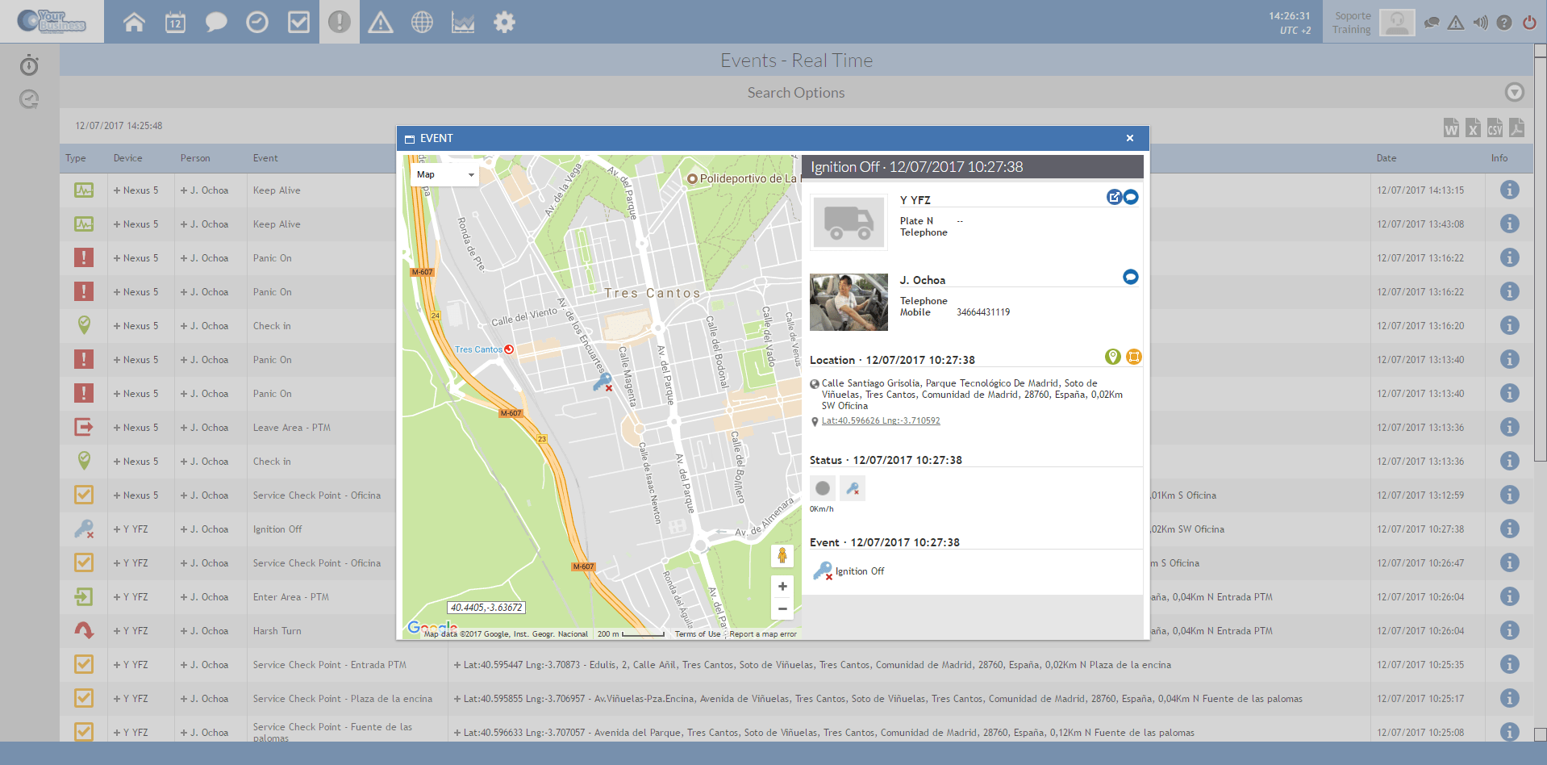Open the Home page icon
Screen dimensions: 1547x765
[134, 22]
